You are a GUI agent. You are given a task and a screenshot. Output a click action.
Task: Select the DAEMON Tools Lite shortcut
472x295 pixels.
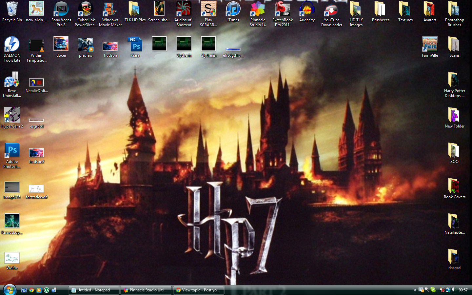[x=12, y=45]
